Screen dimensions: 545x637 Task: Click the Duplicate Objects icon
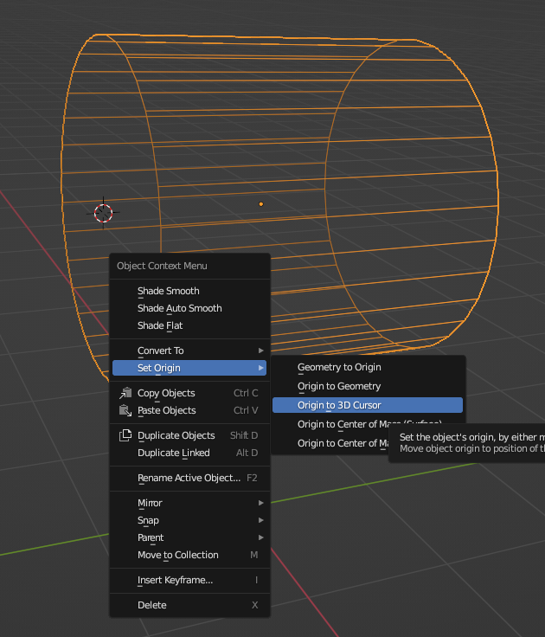click(125, 435)
